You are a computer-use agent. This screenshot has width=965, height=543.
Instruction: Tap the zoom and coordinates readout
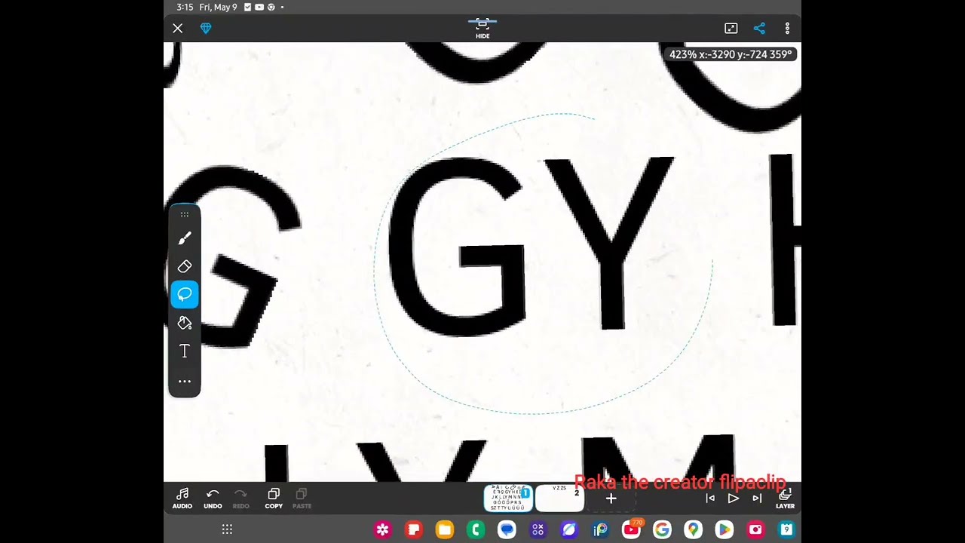[x=731, y=54]
